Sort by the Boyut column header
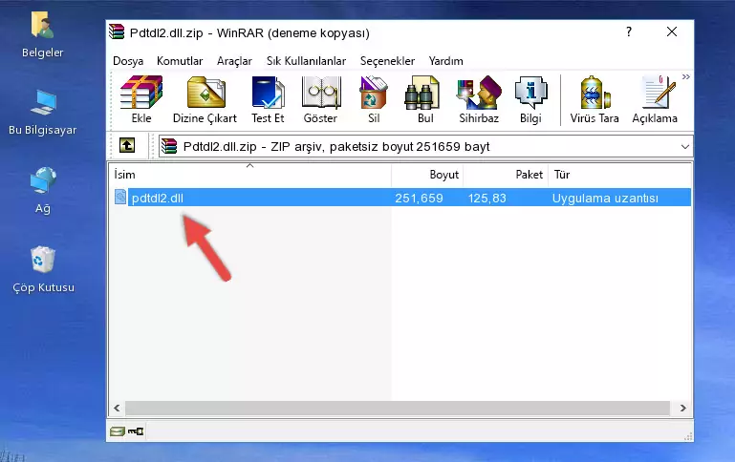 [427, 175]
